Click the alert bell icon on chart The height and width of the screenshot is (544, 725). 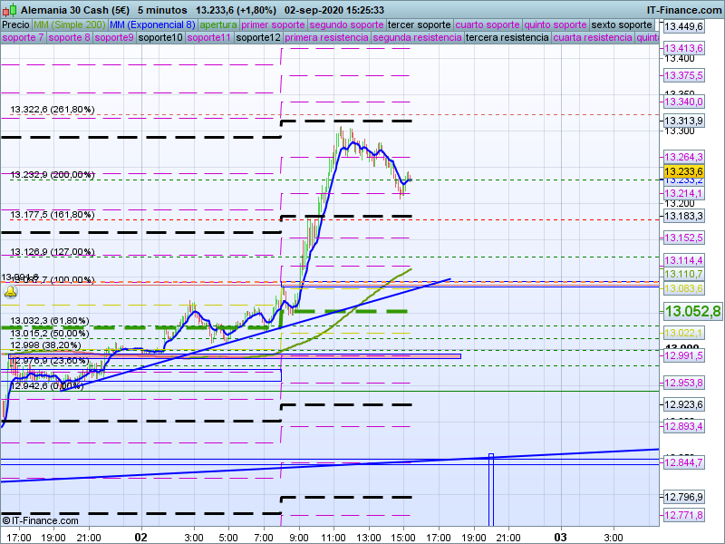10,292
